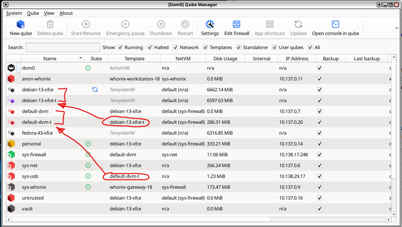
Task: Click the App shortcuts icon
Action: [x=270, y=24]
